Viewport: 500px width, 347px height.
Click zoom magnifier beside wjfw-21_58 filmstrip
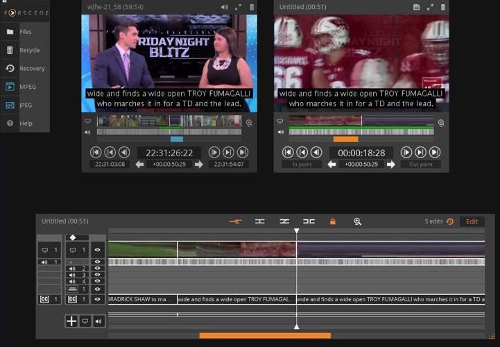coord(249,123)
